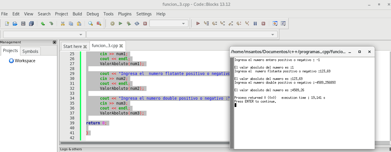This screenshot has height=152, width=391.
Task: Click the Cut scissors icon
Action: [63, 24]
